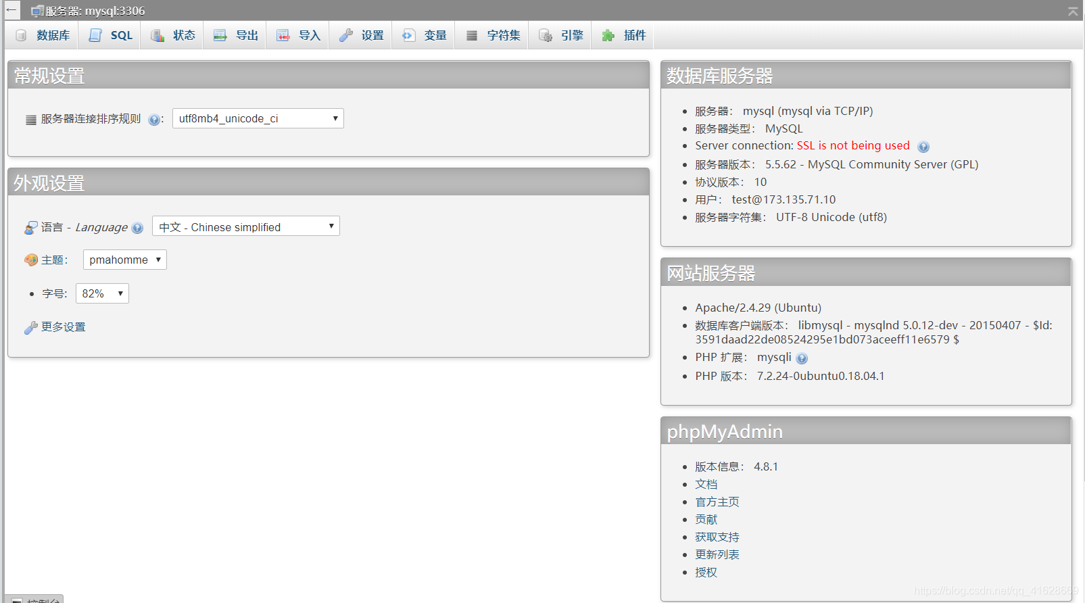The image size is (1085, 603).
Task: Click the 版本信息: 4.8.1 text
Action: (736, 466)
